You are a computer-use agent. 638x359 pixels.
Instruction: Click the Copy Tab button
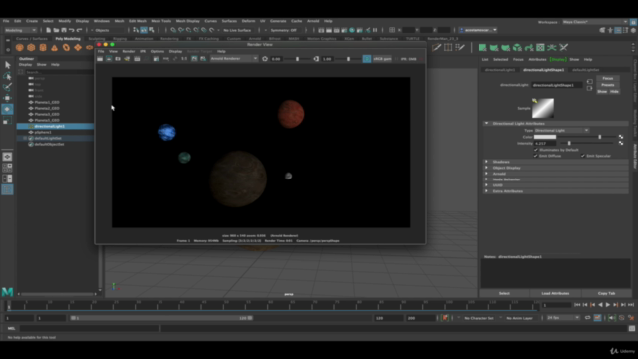pyautogui.click(x=606, y=293)
